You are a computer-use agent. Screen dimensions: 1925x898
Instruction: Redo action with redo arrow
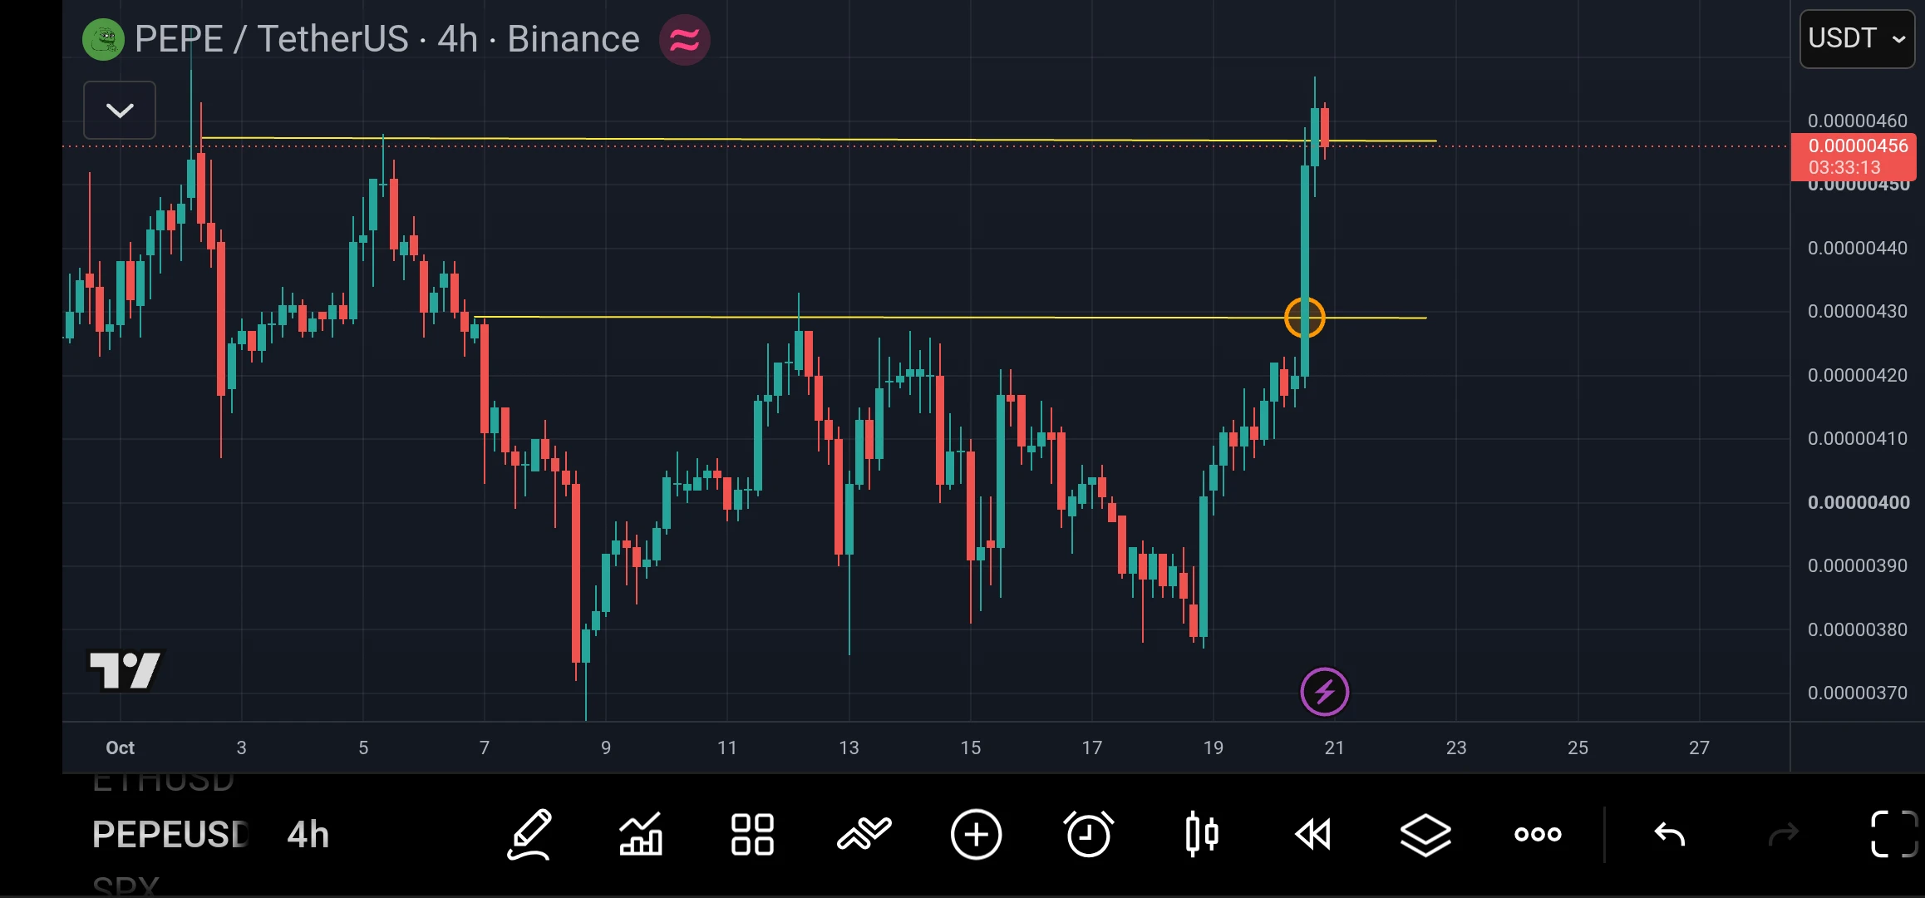coord(1784,834)
